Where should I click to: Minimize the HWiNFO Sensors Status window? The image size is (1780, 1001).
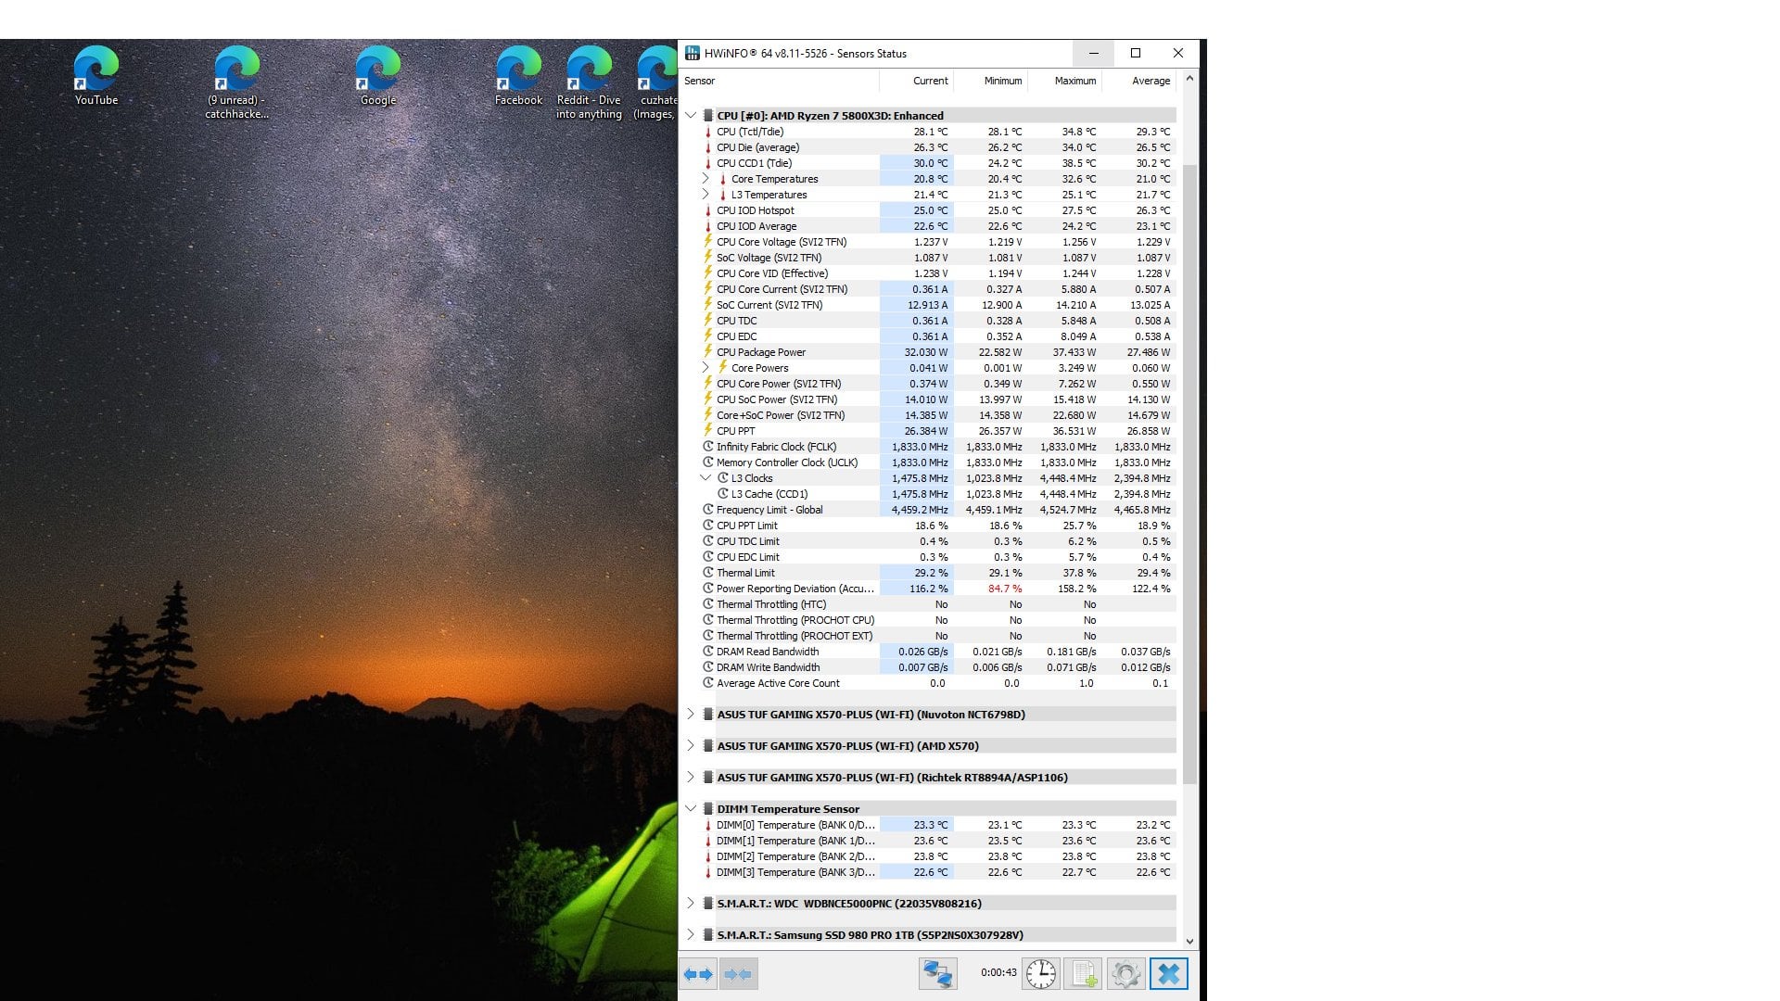pos(1093,53)
